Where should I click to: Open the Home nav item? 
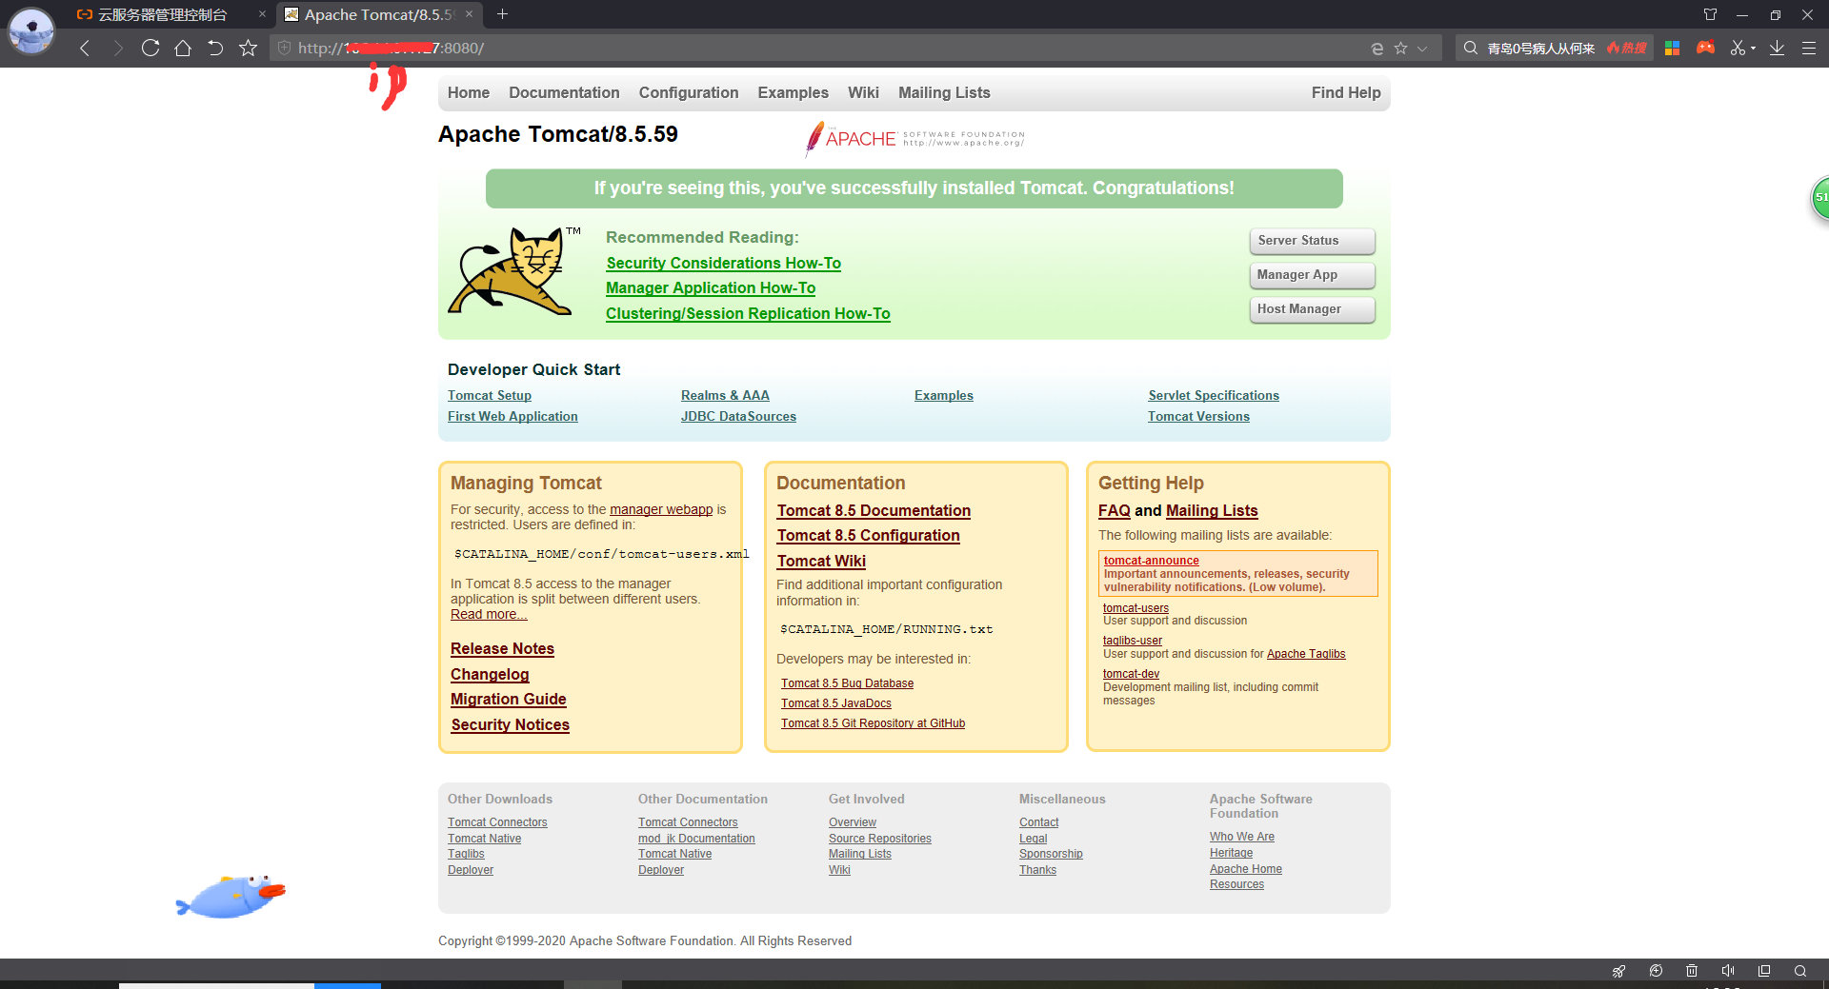469,92
